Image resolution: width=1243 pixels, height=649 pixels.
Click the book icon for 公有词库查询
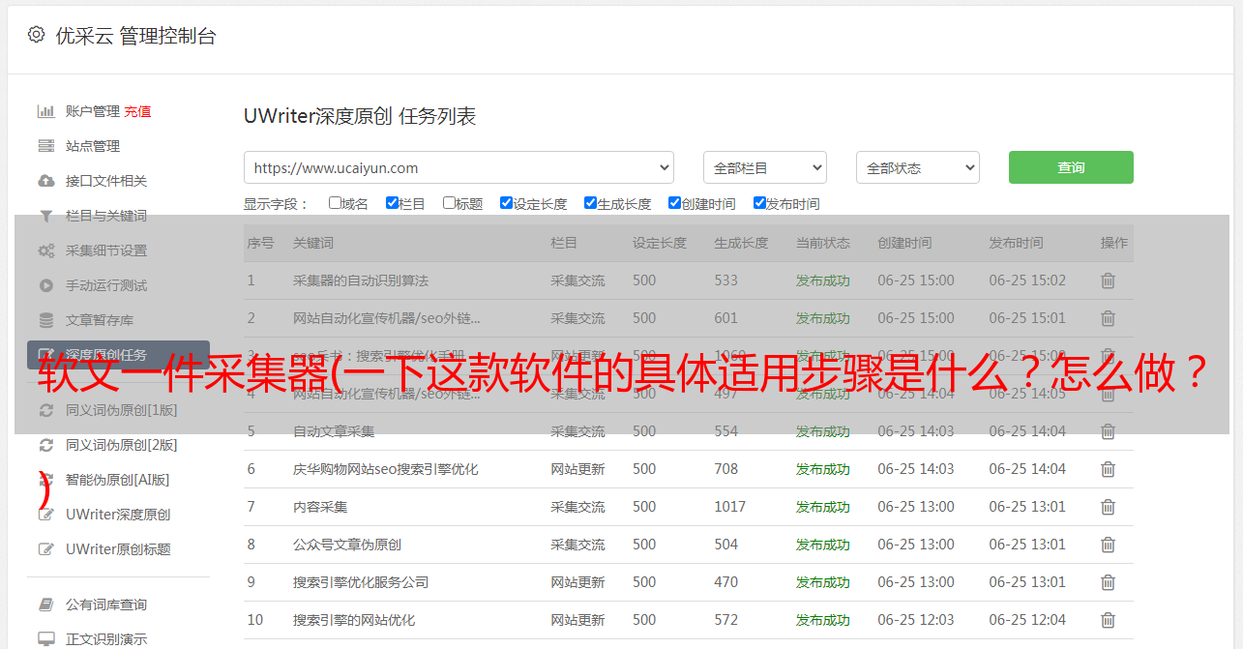pyautogui.click(x=45, y=605)
